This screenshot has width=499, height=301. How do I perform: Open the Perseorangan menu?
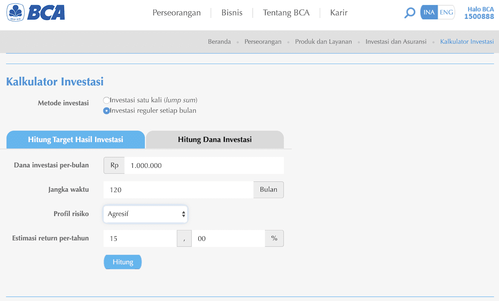point(177,12)
